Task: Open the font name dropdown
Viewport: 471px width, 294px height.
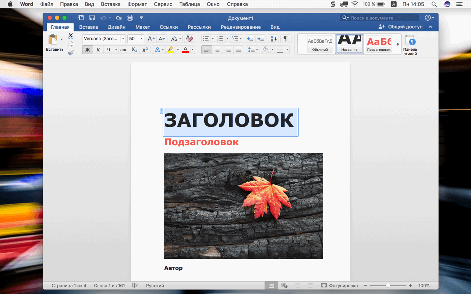Action: pyautogui.click(x=123, y=39)
